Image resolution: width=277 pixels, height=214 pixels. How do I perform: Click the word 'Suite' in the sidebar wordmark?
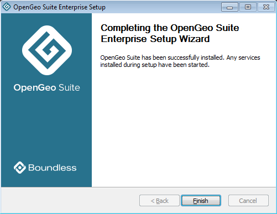pyautogui.click(x=69, y=87)
